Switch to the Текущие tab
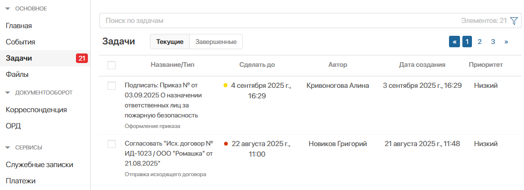This screenshot has width=524, height=190. coord(170,42)
